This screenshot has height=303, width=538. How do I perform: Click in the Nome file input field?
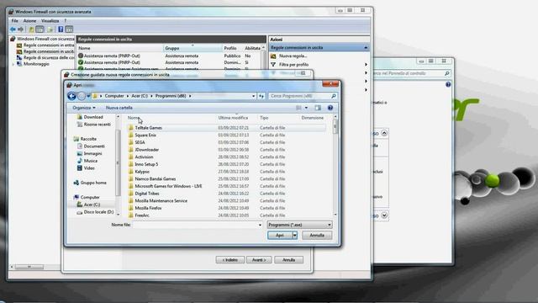[x=195, y=225]
